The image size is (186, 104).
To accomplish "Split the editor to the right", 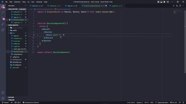I will (180, 6).
